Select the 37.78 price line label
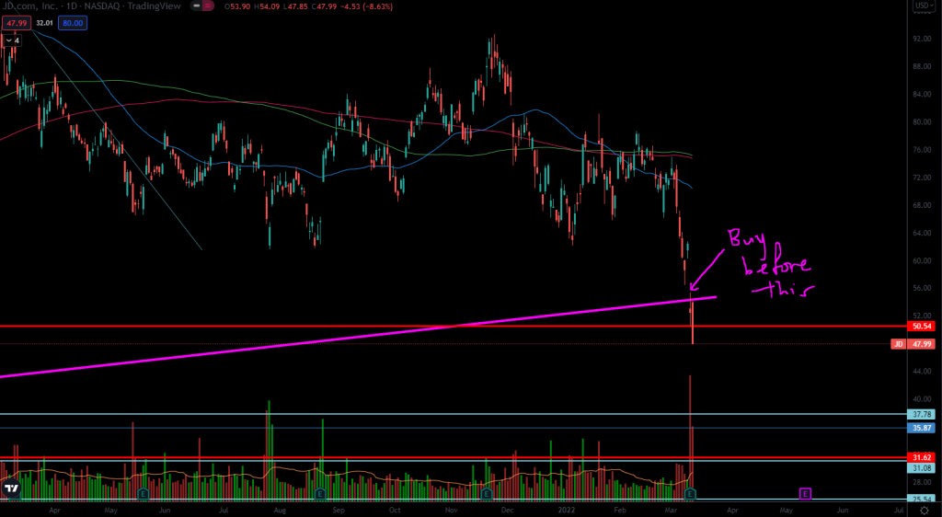 pos(922,414)
